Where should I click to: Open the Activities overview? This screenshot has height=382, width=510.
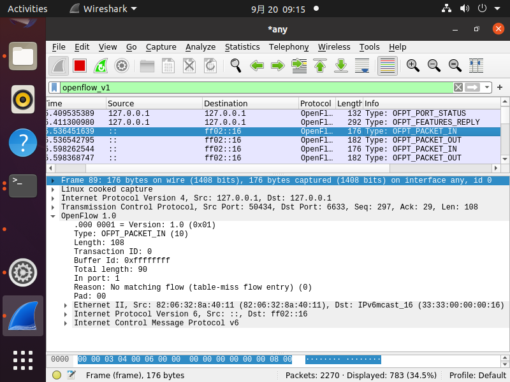[x=27, y=9]
